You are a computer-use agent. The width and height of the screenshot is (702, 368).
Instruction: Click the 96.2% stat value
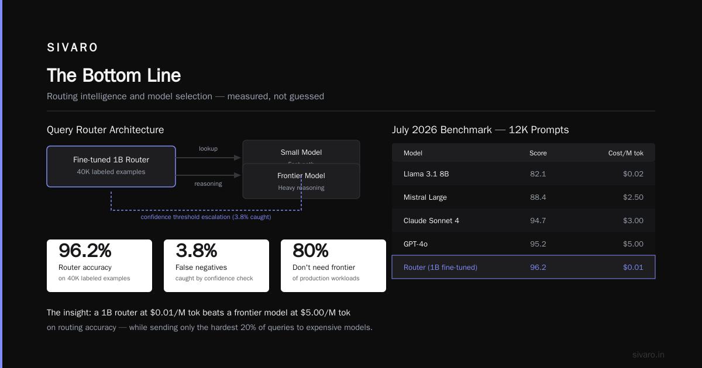coord(85,251)
